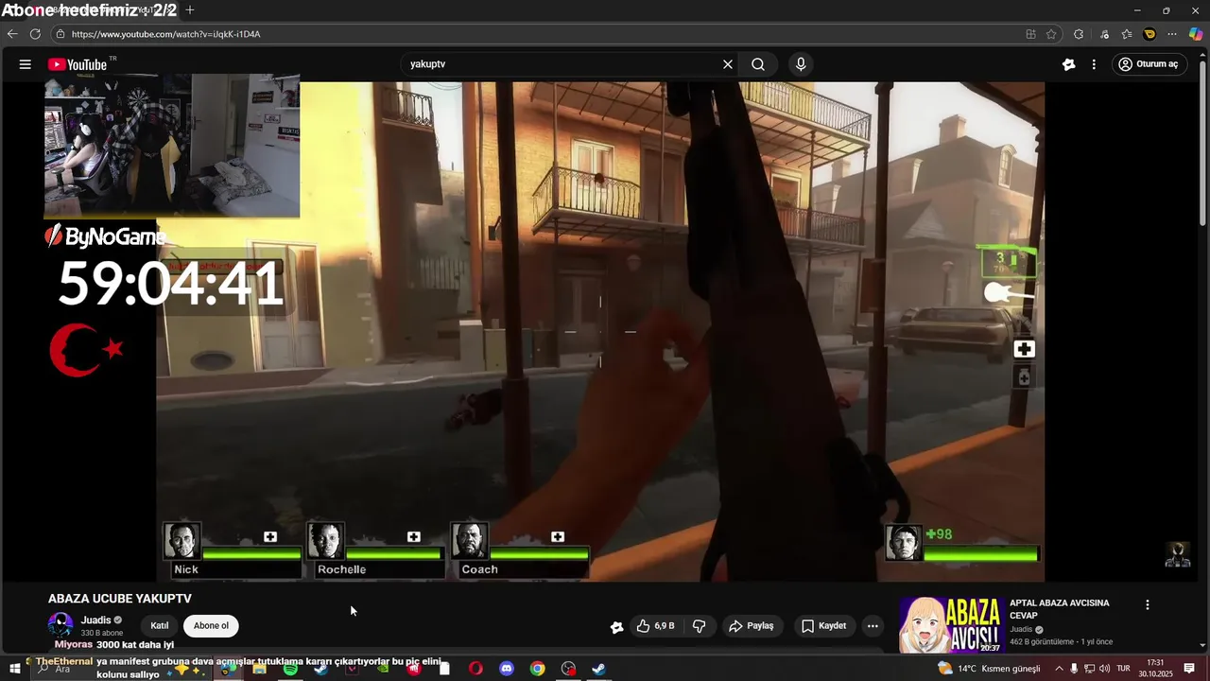
Task: Open Spotify from the taskbar
Action: pyautogui.click(x=290, y=669)
